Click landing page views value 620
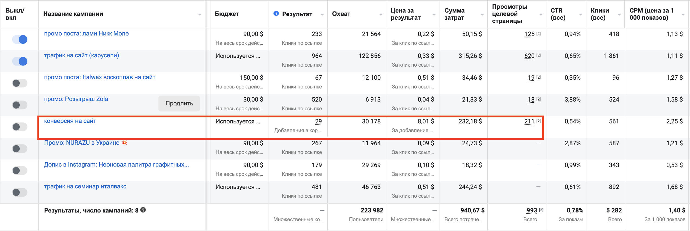This screenshot has height=231, width=690. [x=529, y=56]
